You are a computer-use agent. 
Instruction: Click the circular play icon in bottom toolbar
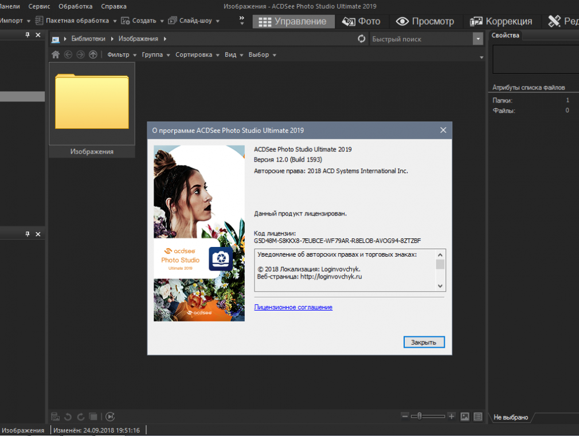click(x=110, y=417)
